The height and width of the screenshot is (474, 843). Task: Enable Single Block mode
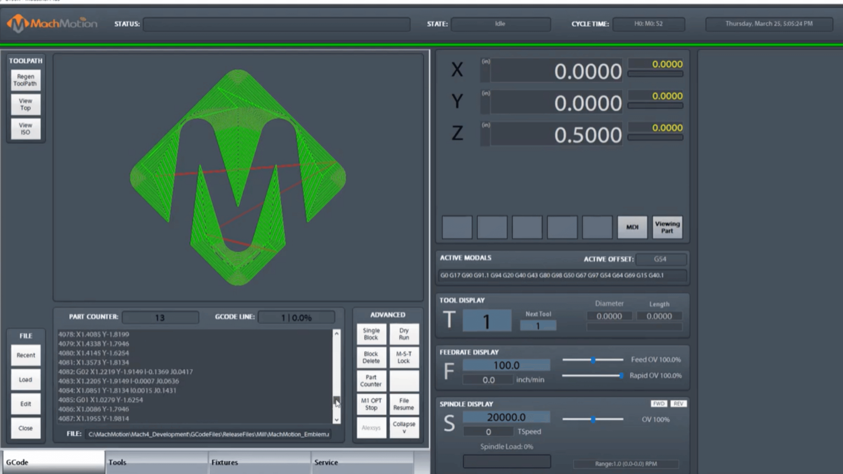click(x=371, y=333)
